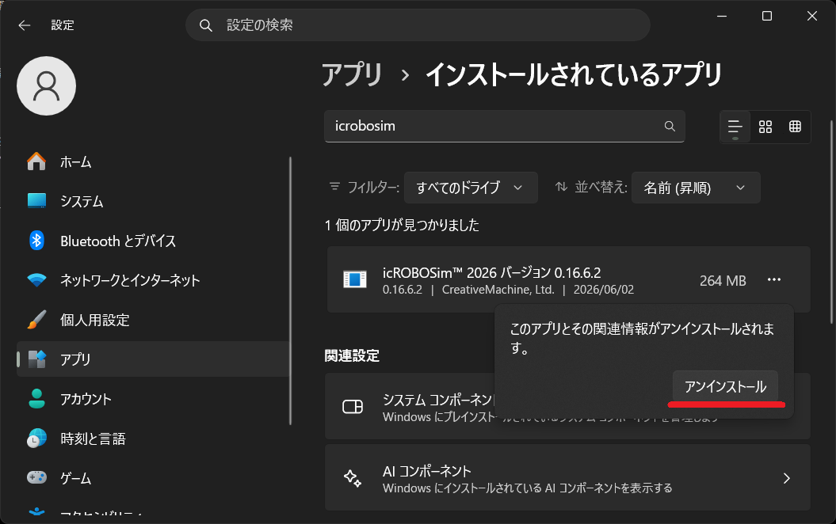Open アカウント settings
This screenshot has width=836, height=524.
tap(152, 399)
